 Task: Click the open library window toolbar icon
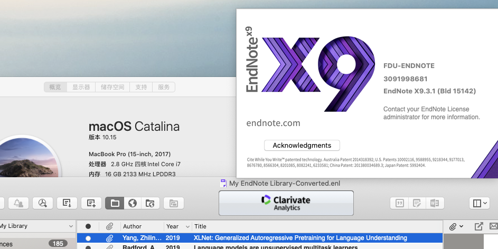tap(174, 203)
